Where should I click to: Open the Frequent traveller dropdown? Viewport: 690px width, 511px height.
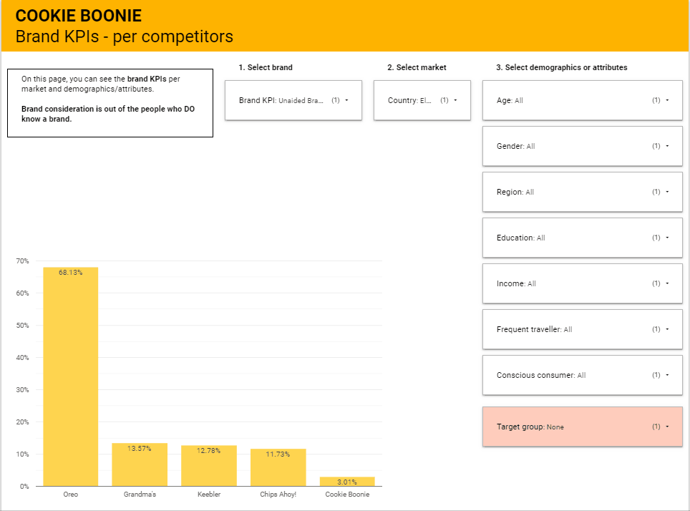point(582,329)
